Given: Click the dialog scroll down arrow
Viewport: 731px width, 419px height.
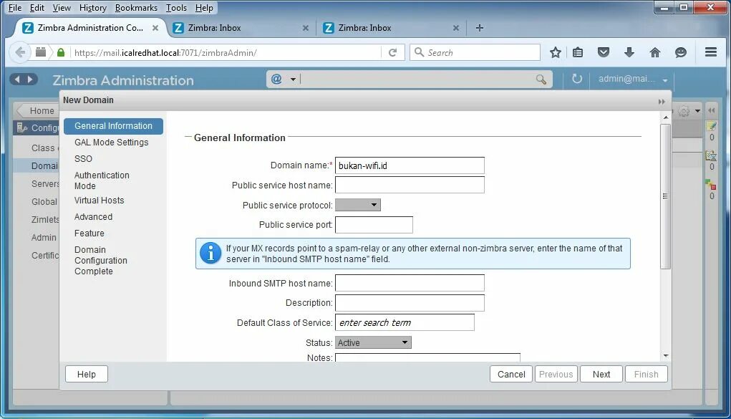Looking at the screenshot, I should 666,356.
